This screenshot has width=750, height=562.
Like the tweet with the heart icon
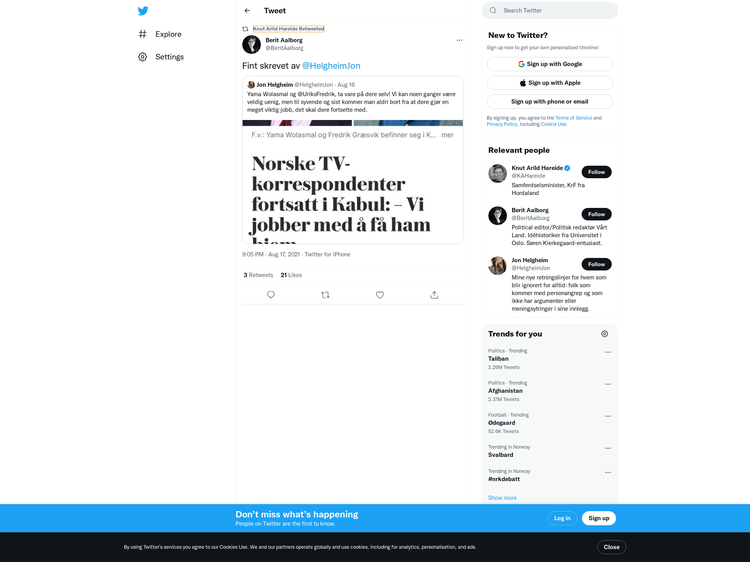[x=380, y=295]
